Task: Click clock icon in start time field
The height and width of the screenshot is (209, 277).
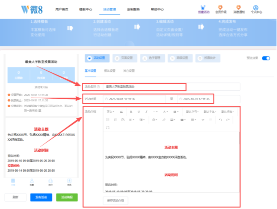Action: coord(106,99)
